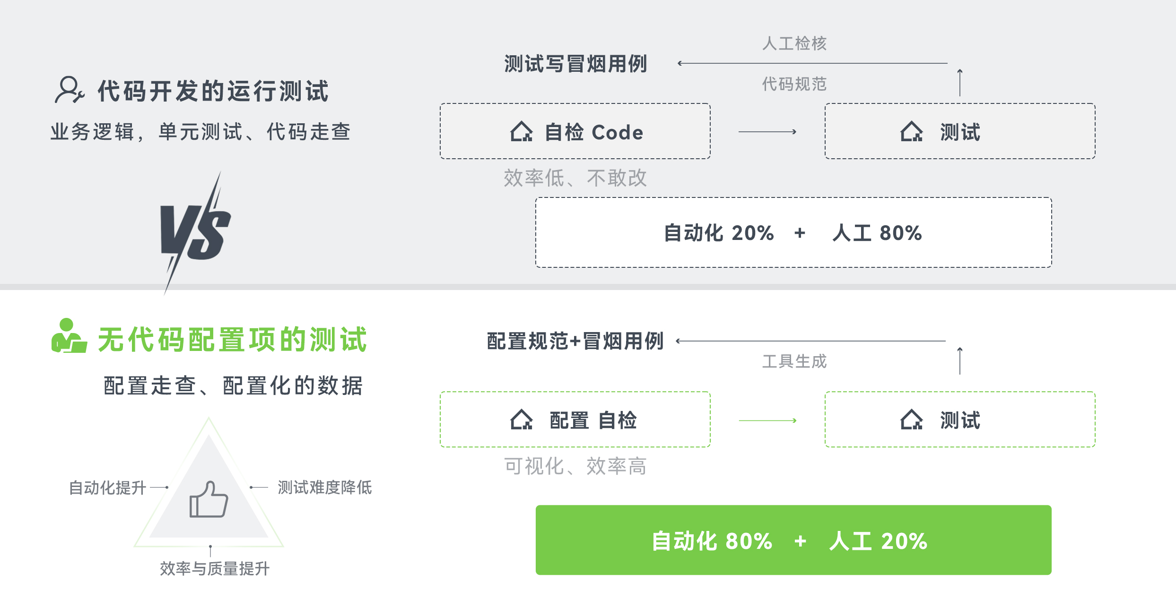
Task: Click the thumbs-up icon inside the triangle
Action: pyautogui.click(x=209, y=499)
